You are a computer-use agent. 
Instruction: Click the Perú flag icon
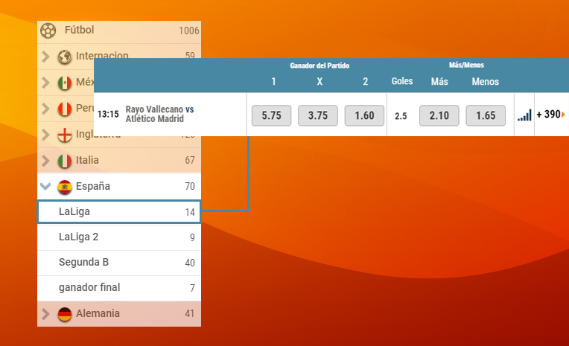[x=65, y=109]
